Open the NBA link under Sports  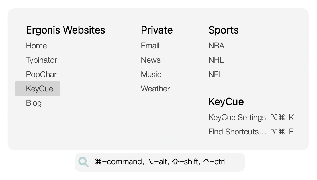[216, 46]
